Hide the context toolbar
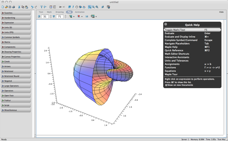 (x=221, y=12)
